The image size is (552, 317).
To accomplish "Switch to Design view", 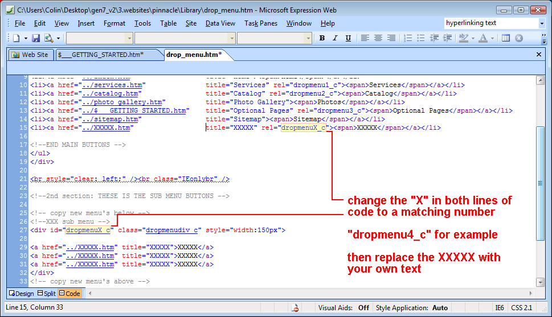I will tap(21, 293).
